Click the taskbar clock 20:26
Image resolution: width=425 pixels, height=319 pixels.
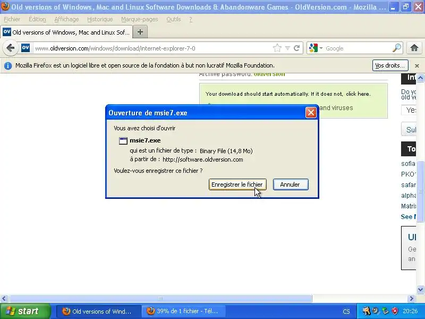click(410, 311)
